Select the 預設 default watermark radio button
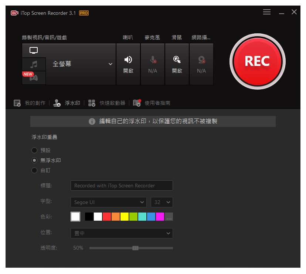Viewport: 306px width, 274px height. [x=34, y=150]
